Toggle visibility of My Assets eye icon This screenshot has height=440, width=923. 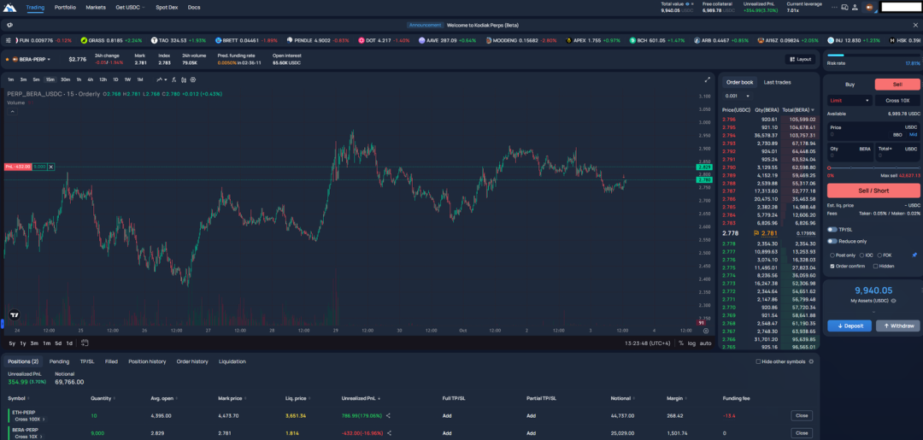[894, 301]
